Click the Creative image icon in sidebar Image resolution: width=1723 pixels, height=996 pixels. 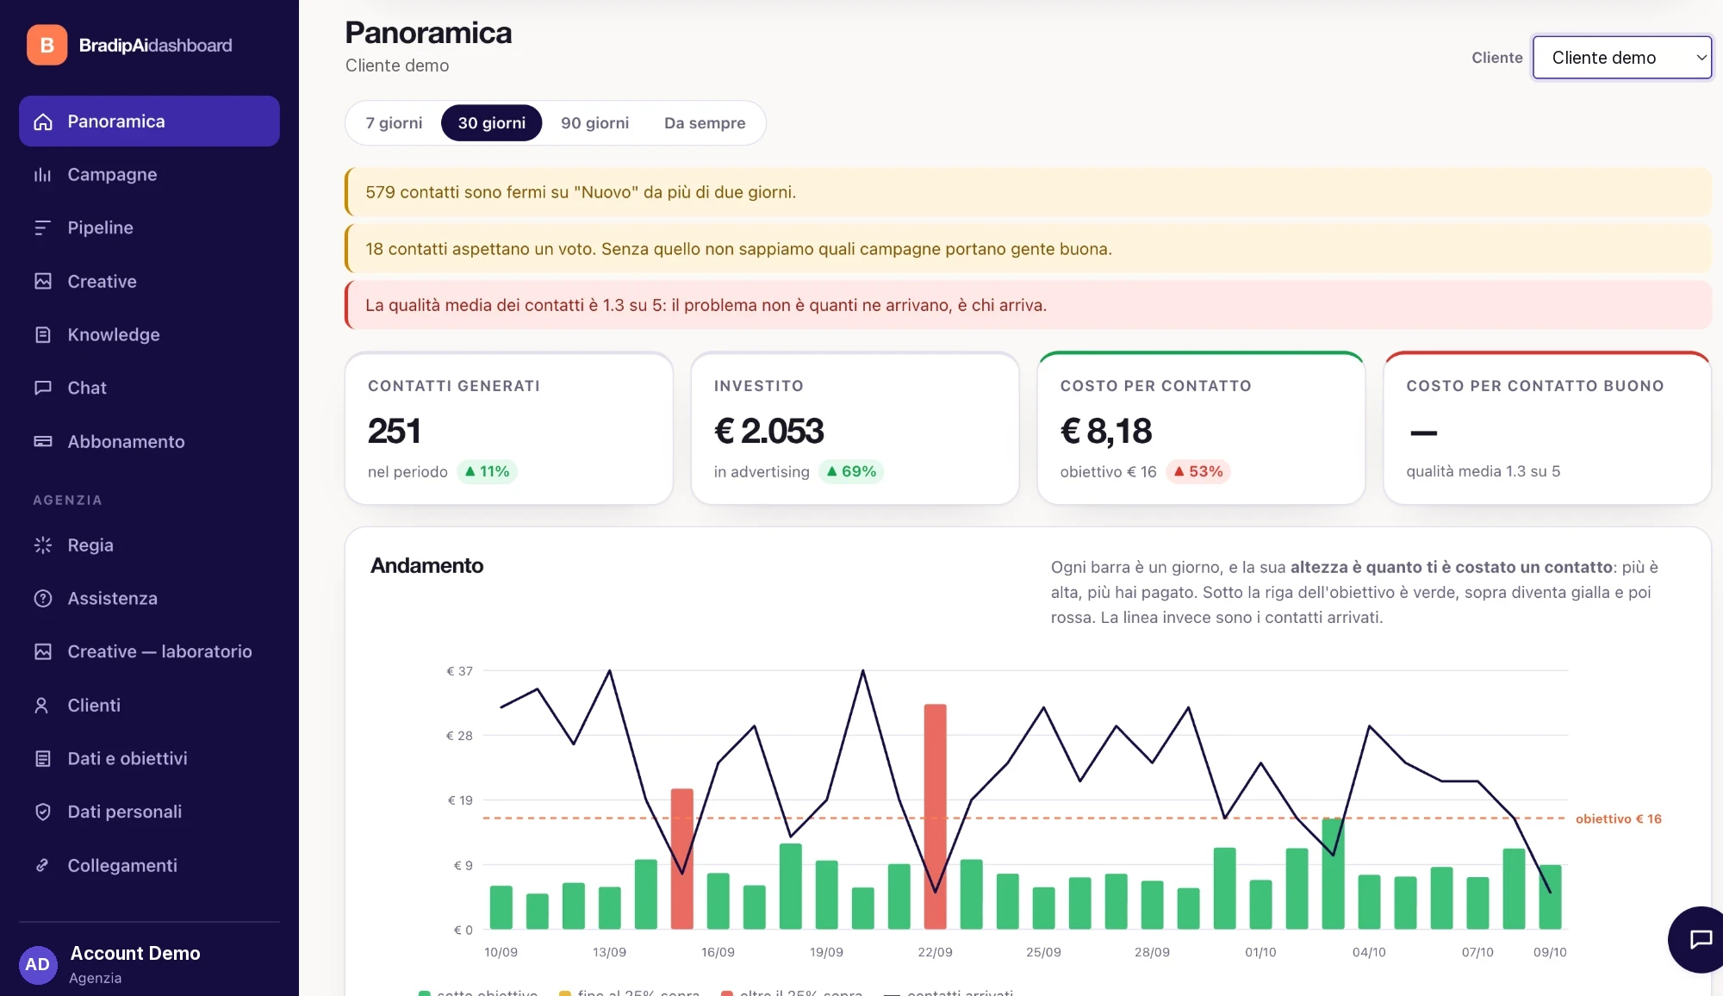43,282
